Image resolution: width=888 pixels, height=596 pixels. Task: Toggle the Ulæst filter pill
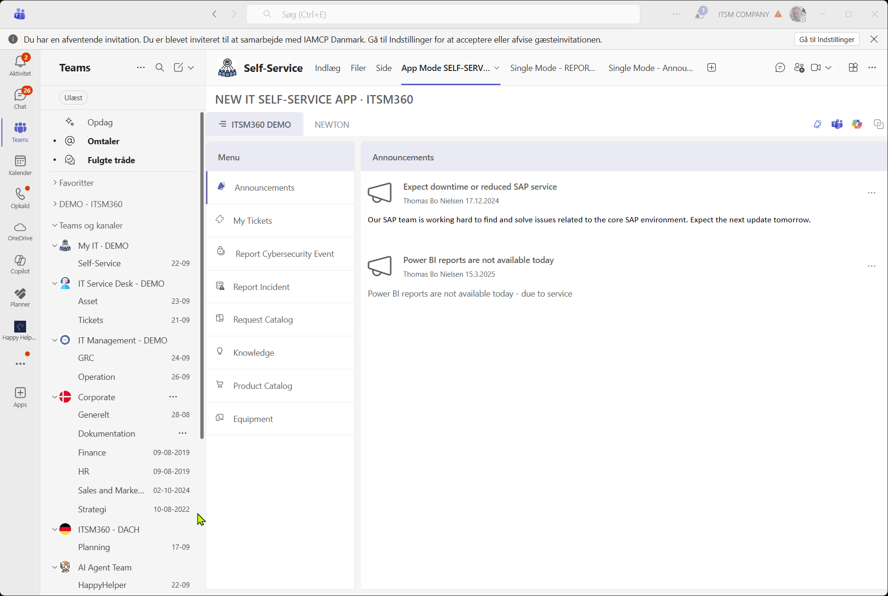[73, 97]
